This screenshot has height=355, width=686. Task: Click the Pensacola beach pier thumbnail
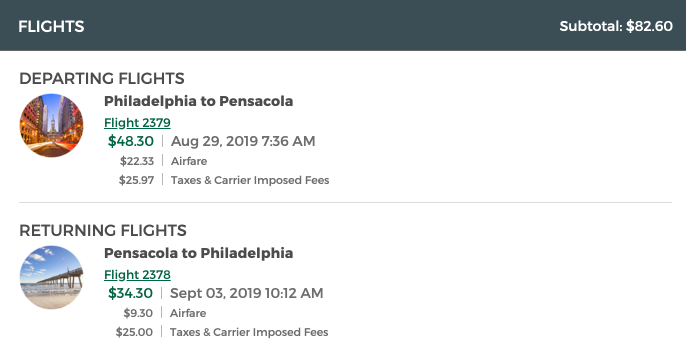click(51, 277)
